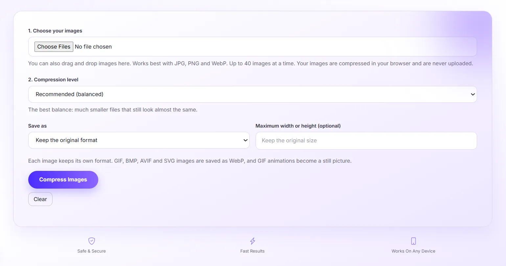
Task: Click the drag and drop hint text
Action: coord(251,63)
